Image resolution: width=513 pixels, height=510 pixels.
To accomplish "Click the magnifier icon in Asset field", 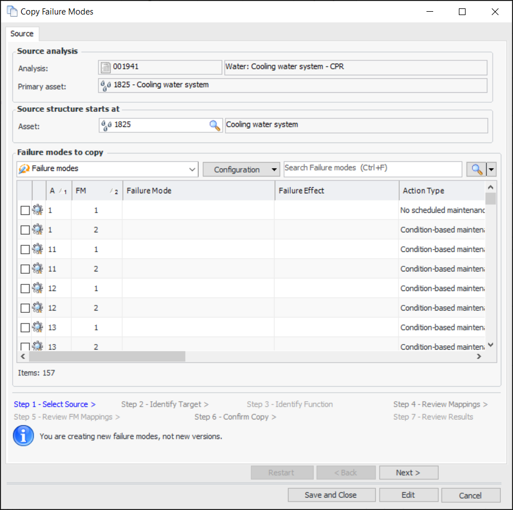I will pyautogui.click(x=215, y=125).
